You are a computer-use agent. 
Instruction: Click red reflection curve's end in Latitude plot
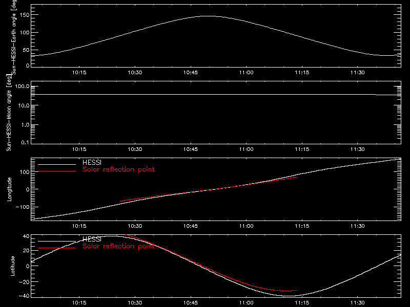297,290
